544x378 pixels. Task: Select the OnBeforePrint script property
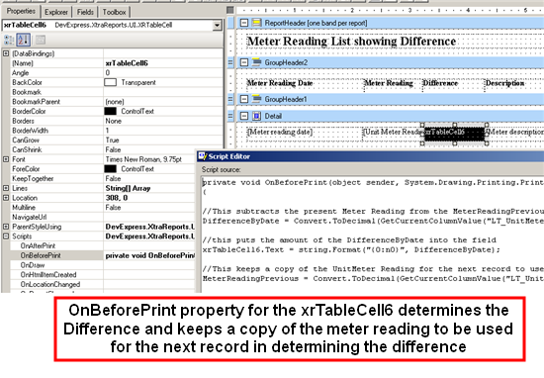pos(41,255)
